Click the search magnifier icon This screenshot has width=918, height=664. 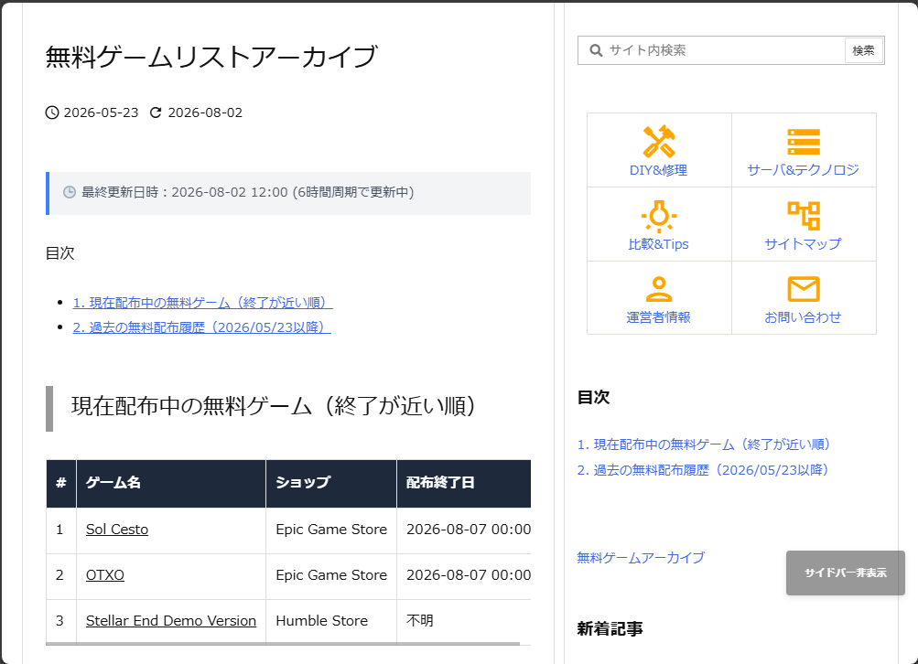(x=596, y=50)
